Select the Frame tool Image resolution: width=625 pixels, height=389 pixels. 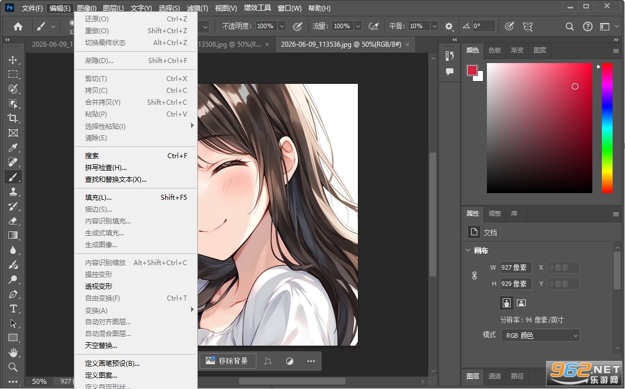click(x=13, y=133)
